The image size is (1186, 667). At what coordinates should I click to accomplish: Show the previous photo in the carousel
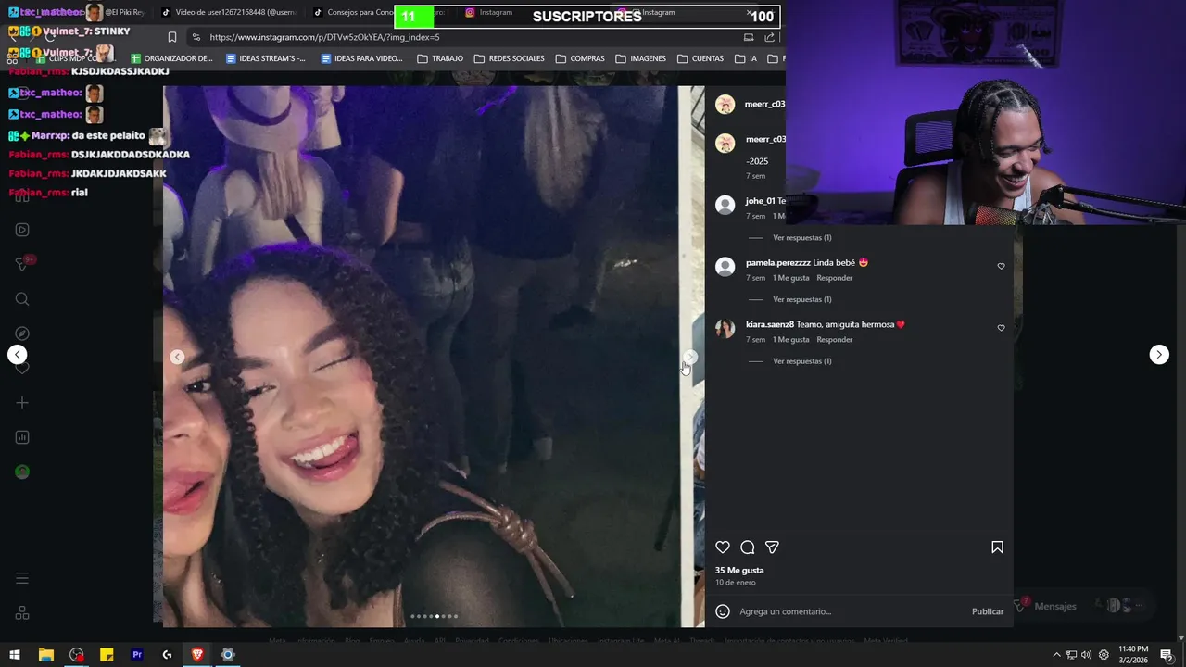point(177,358)
